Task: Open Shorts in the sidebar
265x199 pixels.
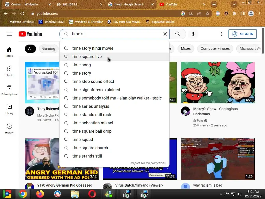Action: [x=9, y=71]
